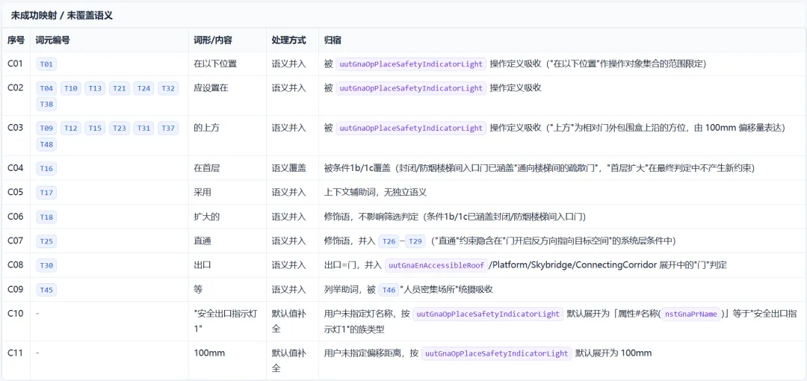Select the T09 tag in row C03
807x381 pixels.
pyautogui.click(x=46, y=128)
